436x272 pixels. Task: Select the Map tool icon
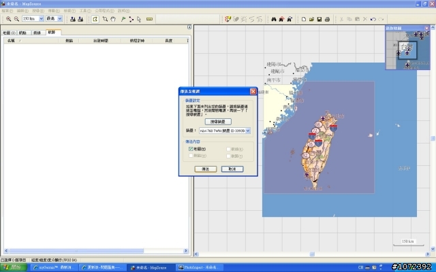[95, 19]
